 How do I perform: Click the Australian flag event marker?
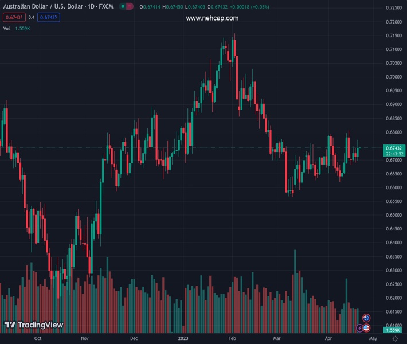(366, 318)
